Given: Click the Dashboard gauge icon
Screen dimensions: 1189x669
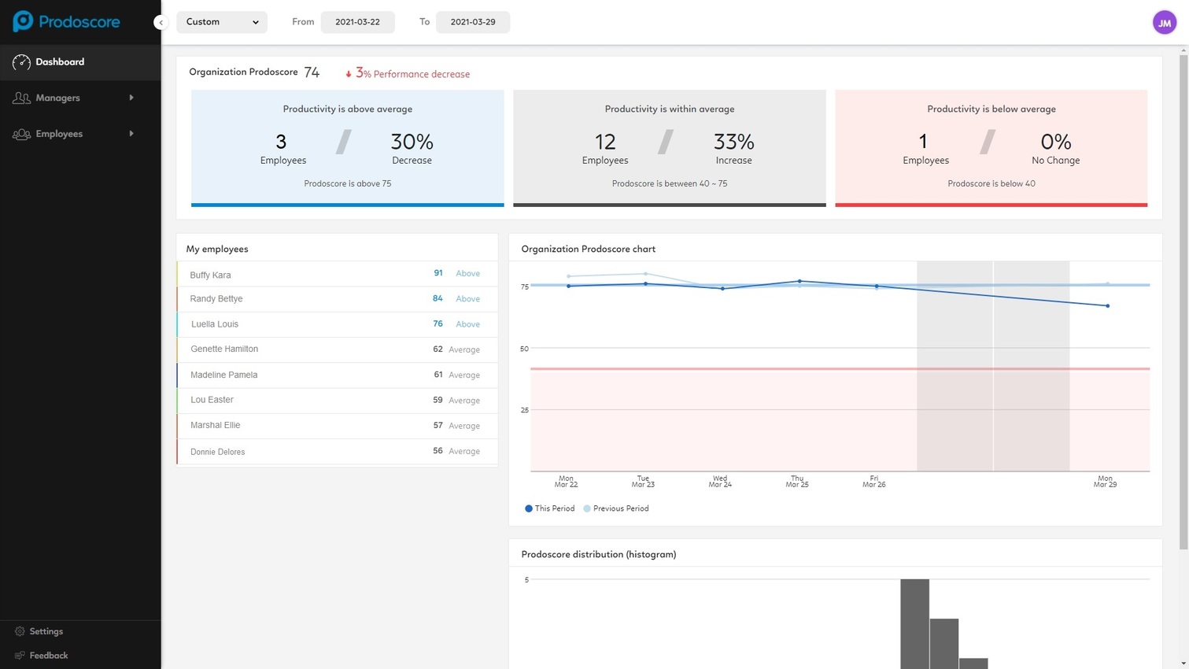Looking at the screenshot, I should click(x=21, y=62).
